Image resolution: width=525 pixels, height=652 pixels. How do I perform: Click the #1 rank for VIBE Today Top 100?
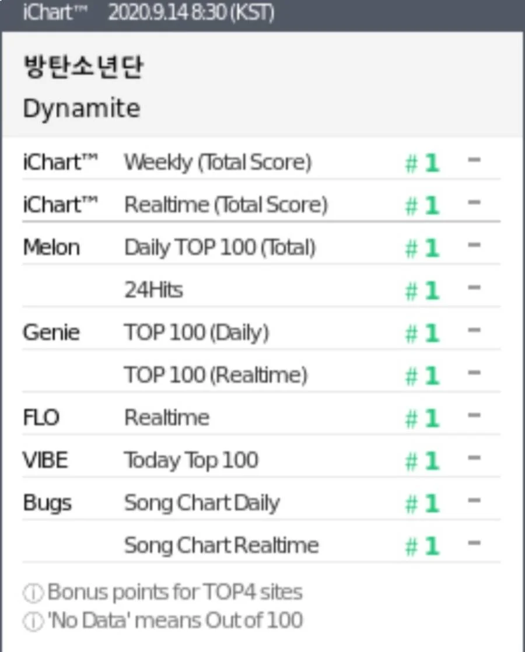(423, 461)
